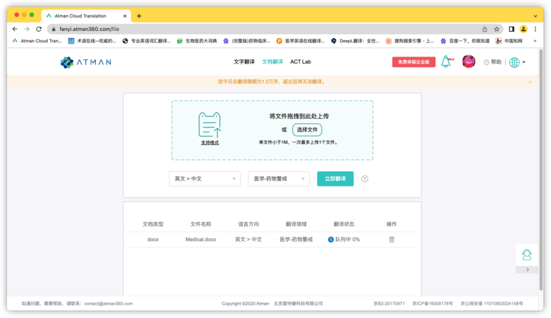Open the 专业英语词汇翻译 bookmark
This screenshot has height=318, width=551.
[146, 41]
